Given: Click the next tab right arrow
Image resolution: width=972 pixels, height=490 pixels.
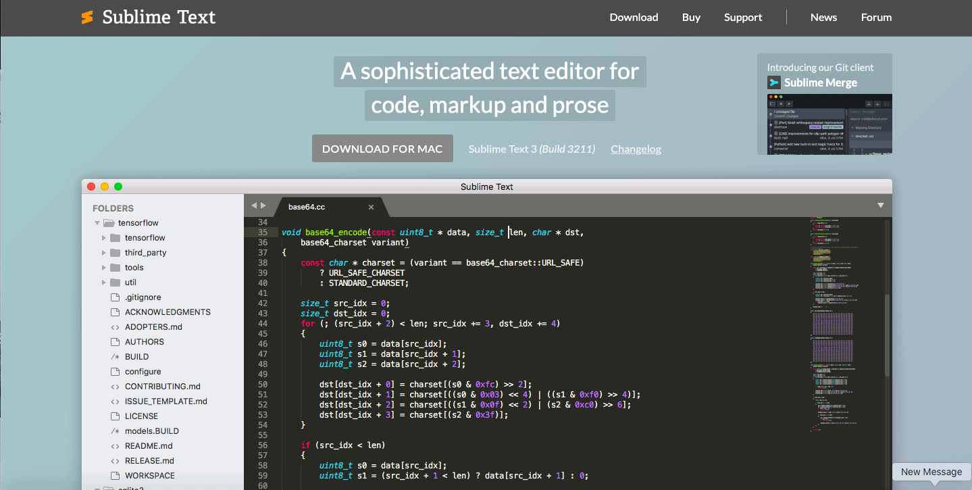Looking at the screenshot, I should (x=263, y=205).
